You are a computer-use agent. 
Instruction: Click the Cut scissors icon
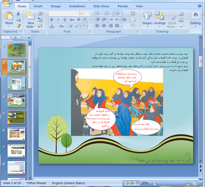(x=18, y=13)
